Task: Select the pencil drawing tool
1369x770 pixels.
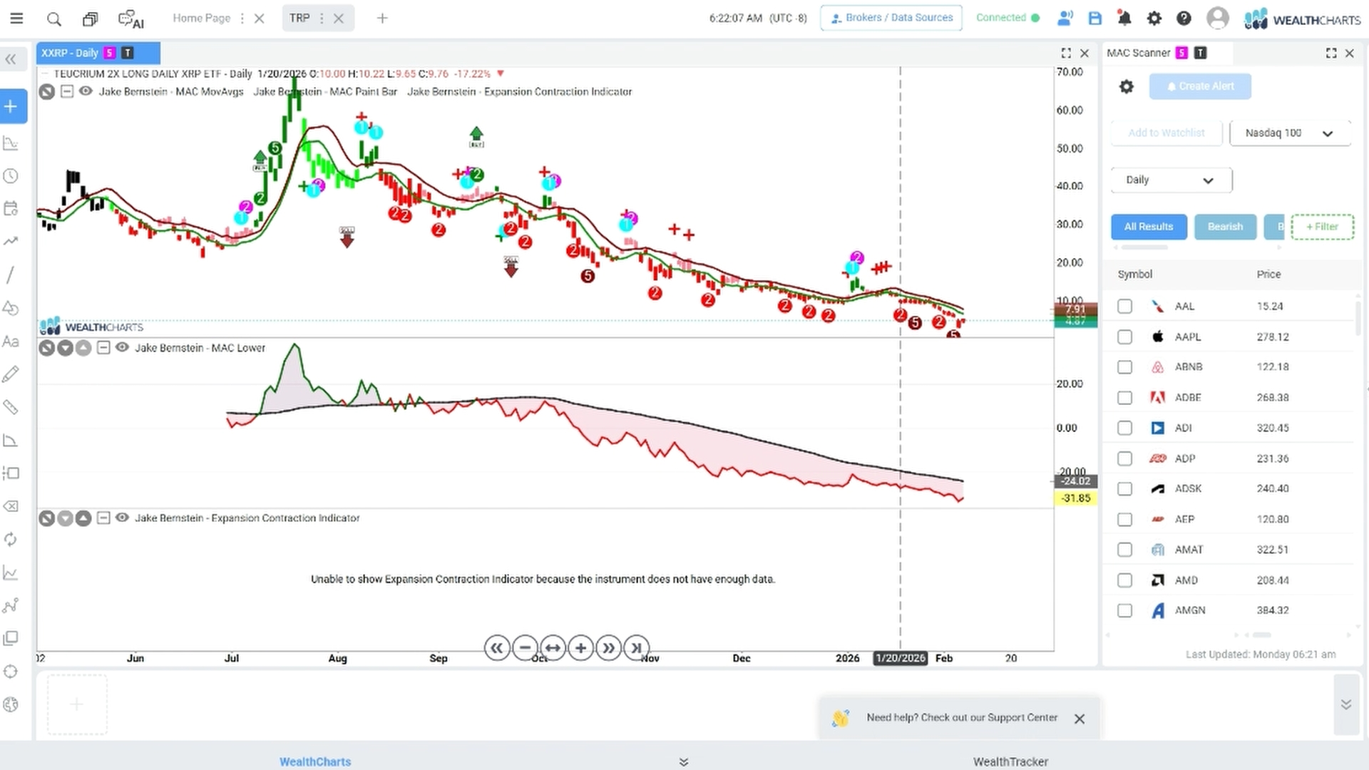Action: pyautogui.click(x=11, y=374)
